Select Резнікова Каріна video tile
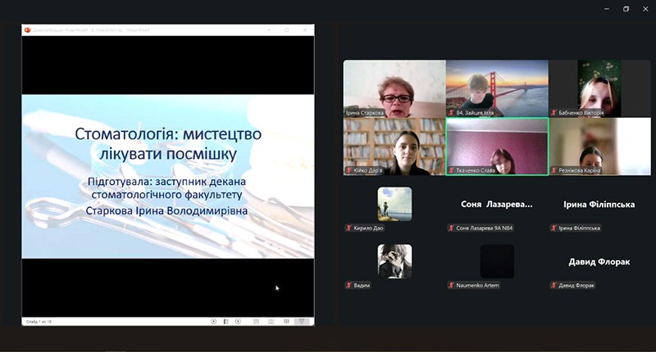The width and height of the screenshot is (656, 352). coord(599,146)
